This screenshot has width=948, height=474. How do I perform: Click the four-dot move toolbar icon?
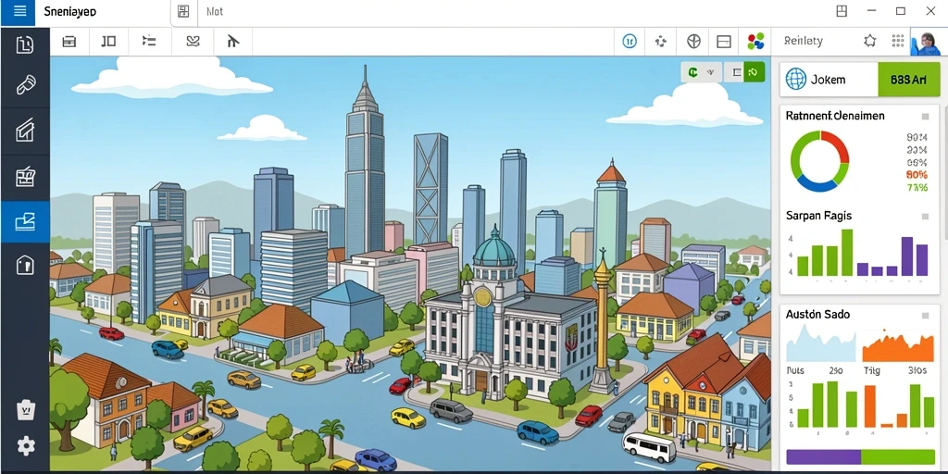(x=661, y=41)
